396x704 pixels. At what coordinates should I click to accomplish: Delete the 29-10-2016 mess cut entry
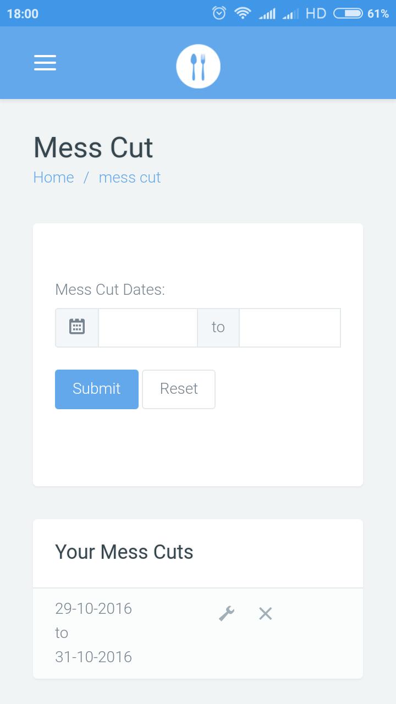click(x=266, y=613)
